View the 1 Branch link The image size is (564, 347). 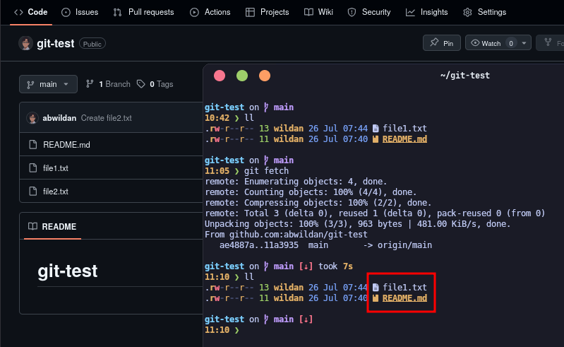pos(108,84)
